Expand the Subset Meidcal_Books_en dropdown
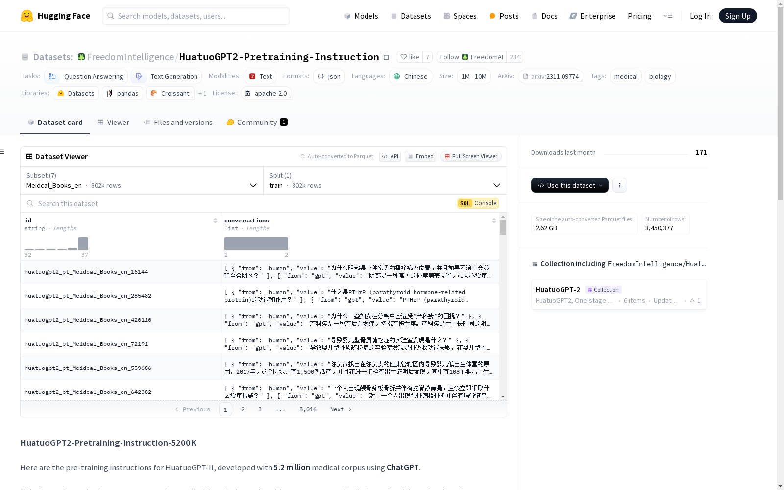Viewport: 784px width, 490px height. (x=142, y=180)
